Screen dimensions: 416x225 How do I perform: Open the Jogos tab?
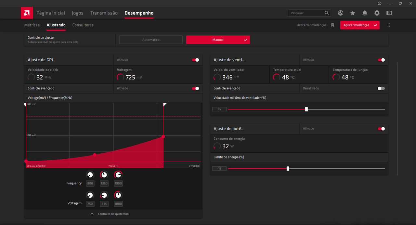(x=78, y=13)
